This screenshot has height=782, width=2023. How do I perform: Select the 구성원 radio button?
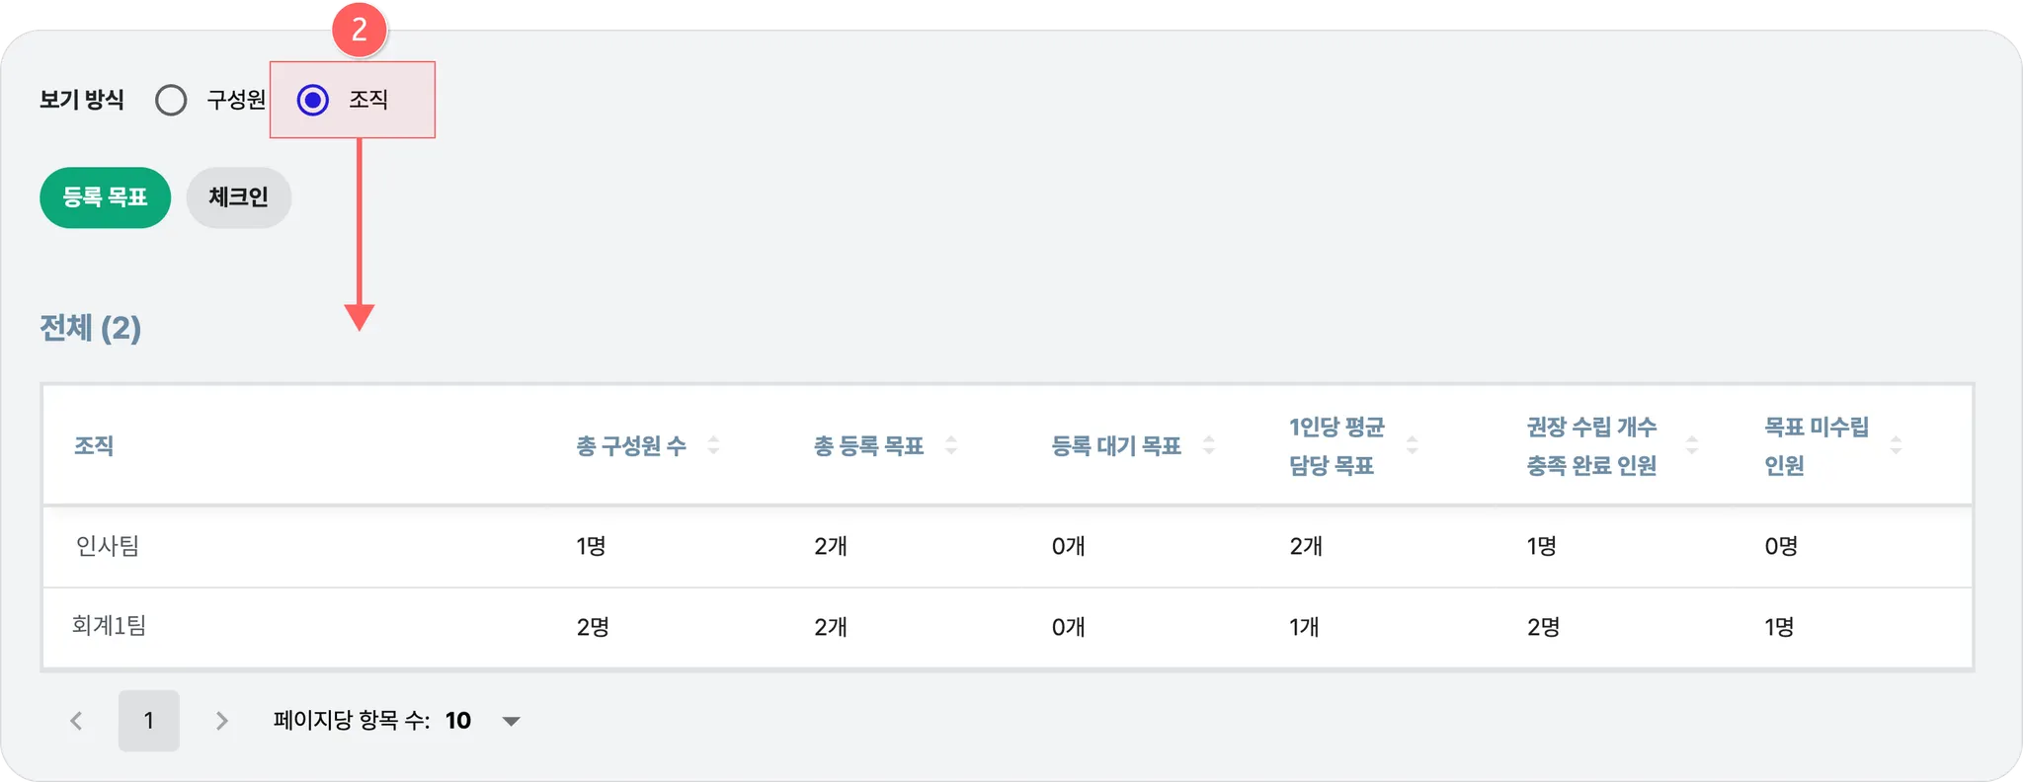pyautogui.click(x=171, y=100)
